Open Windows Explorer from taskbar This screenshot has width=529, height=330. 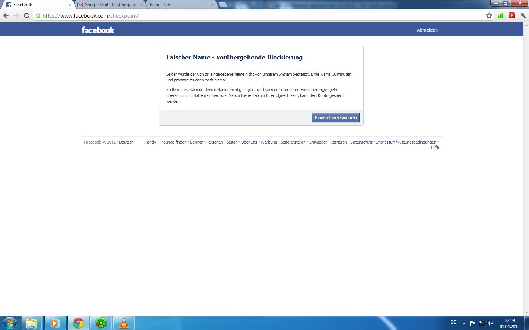[32, 323]
